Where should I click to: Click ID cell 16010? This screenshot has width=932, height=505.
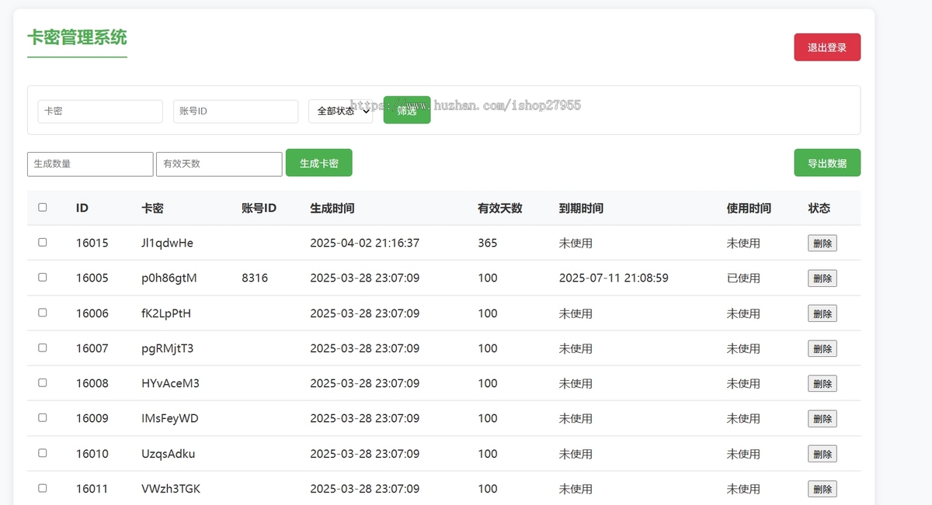(92, 454)
